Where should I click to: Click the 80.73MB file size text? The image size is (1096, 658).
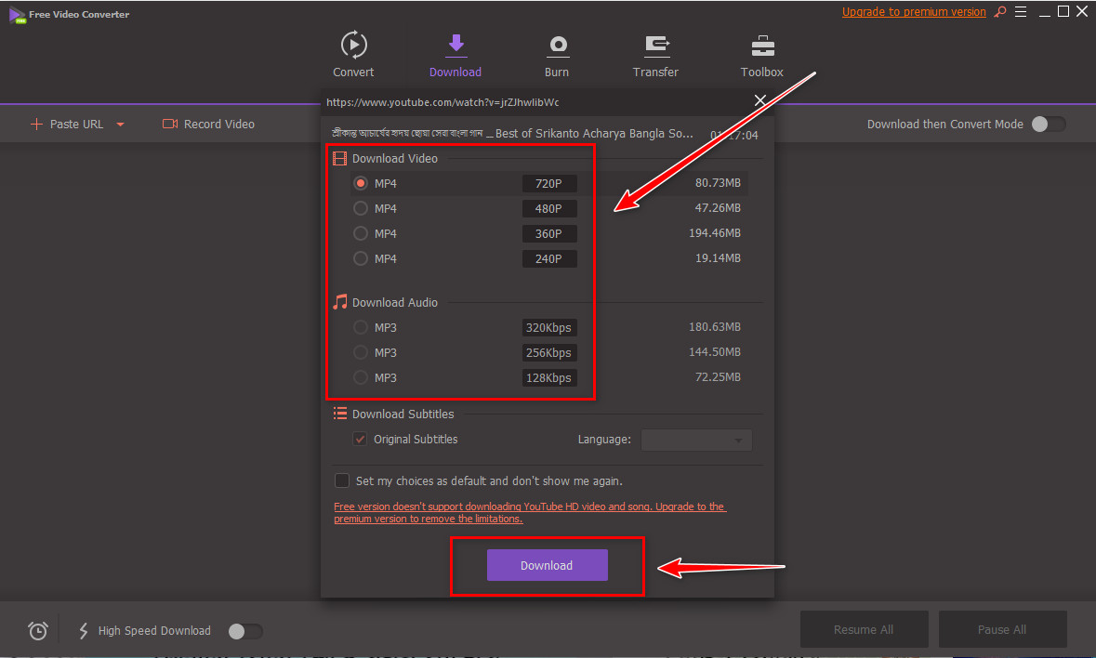point(718,183)
